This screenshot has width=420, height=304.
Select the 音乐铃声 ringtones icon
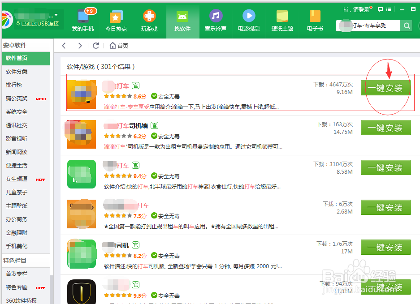pyautogui.click(x=215, y=17)
